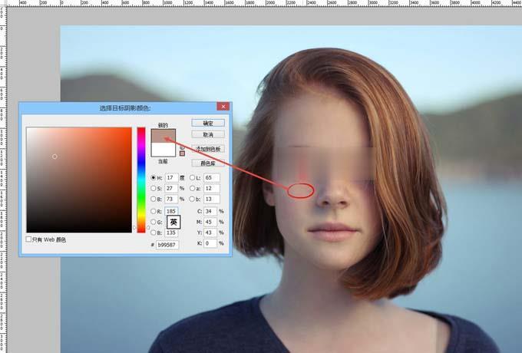Viewport: 522px width, 353px height.
Task: Open the 颜色库 color libraries
Action: (x=208, y=163)
